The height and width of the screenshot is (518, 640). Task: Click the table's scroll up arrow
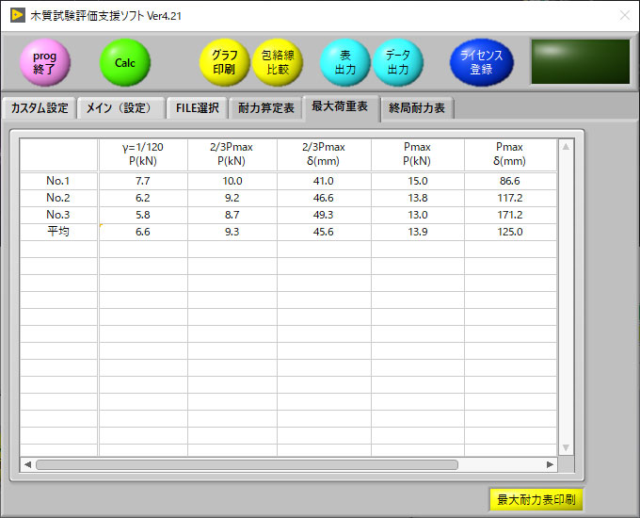point(566,147)
